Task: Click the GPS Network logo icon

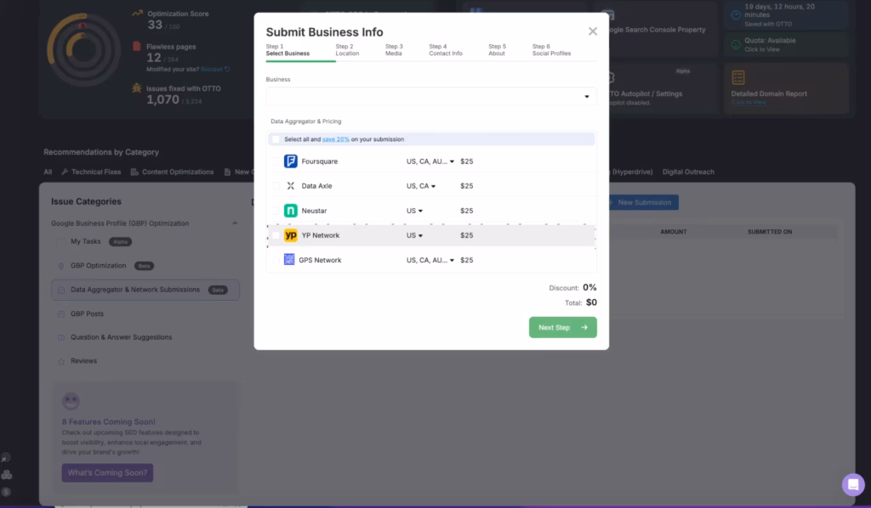Action: click(291, 260)
